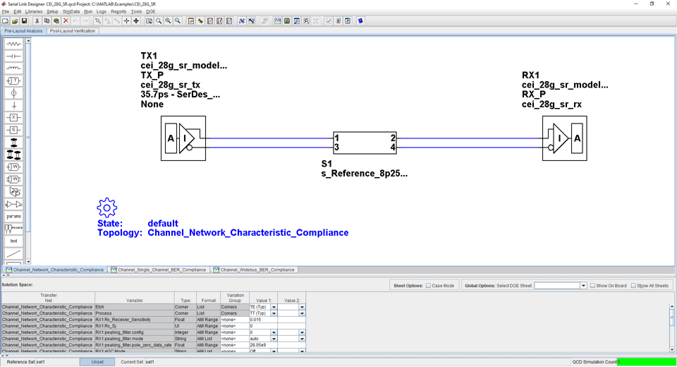Open the Process TT (Typ) value dropdown
Viewport: 677px width, 367px height.
click(x=274, y=313)
